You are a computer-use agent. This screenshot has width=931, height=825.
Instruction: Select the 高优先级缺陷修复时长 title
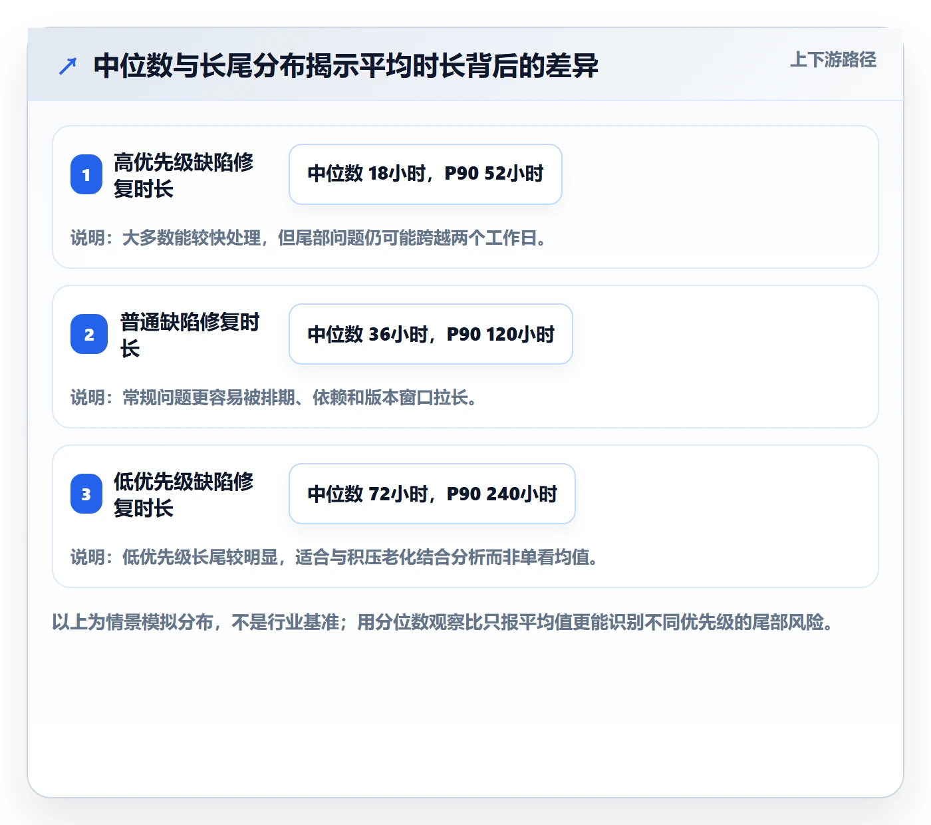184,175
